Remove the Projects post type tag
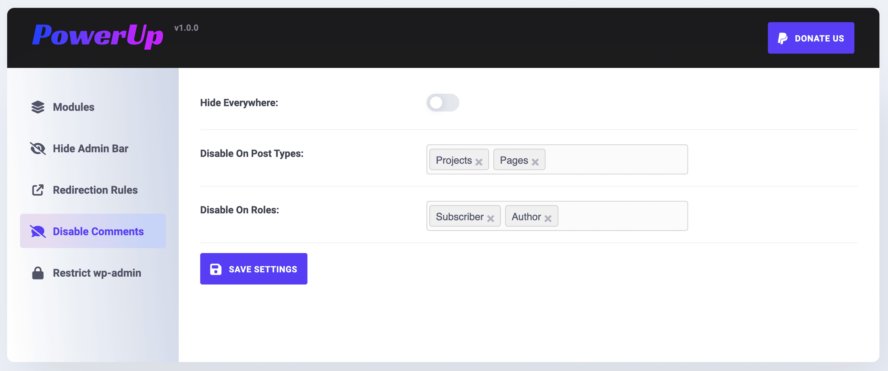 [479, 162]
